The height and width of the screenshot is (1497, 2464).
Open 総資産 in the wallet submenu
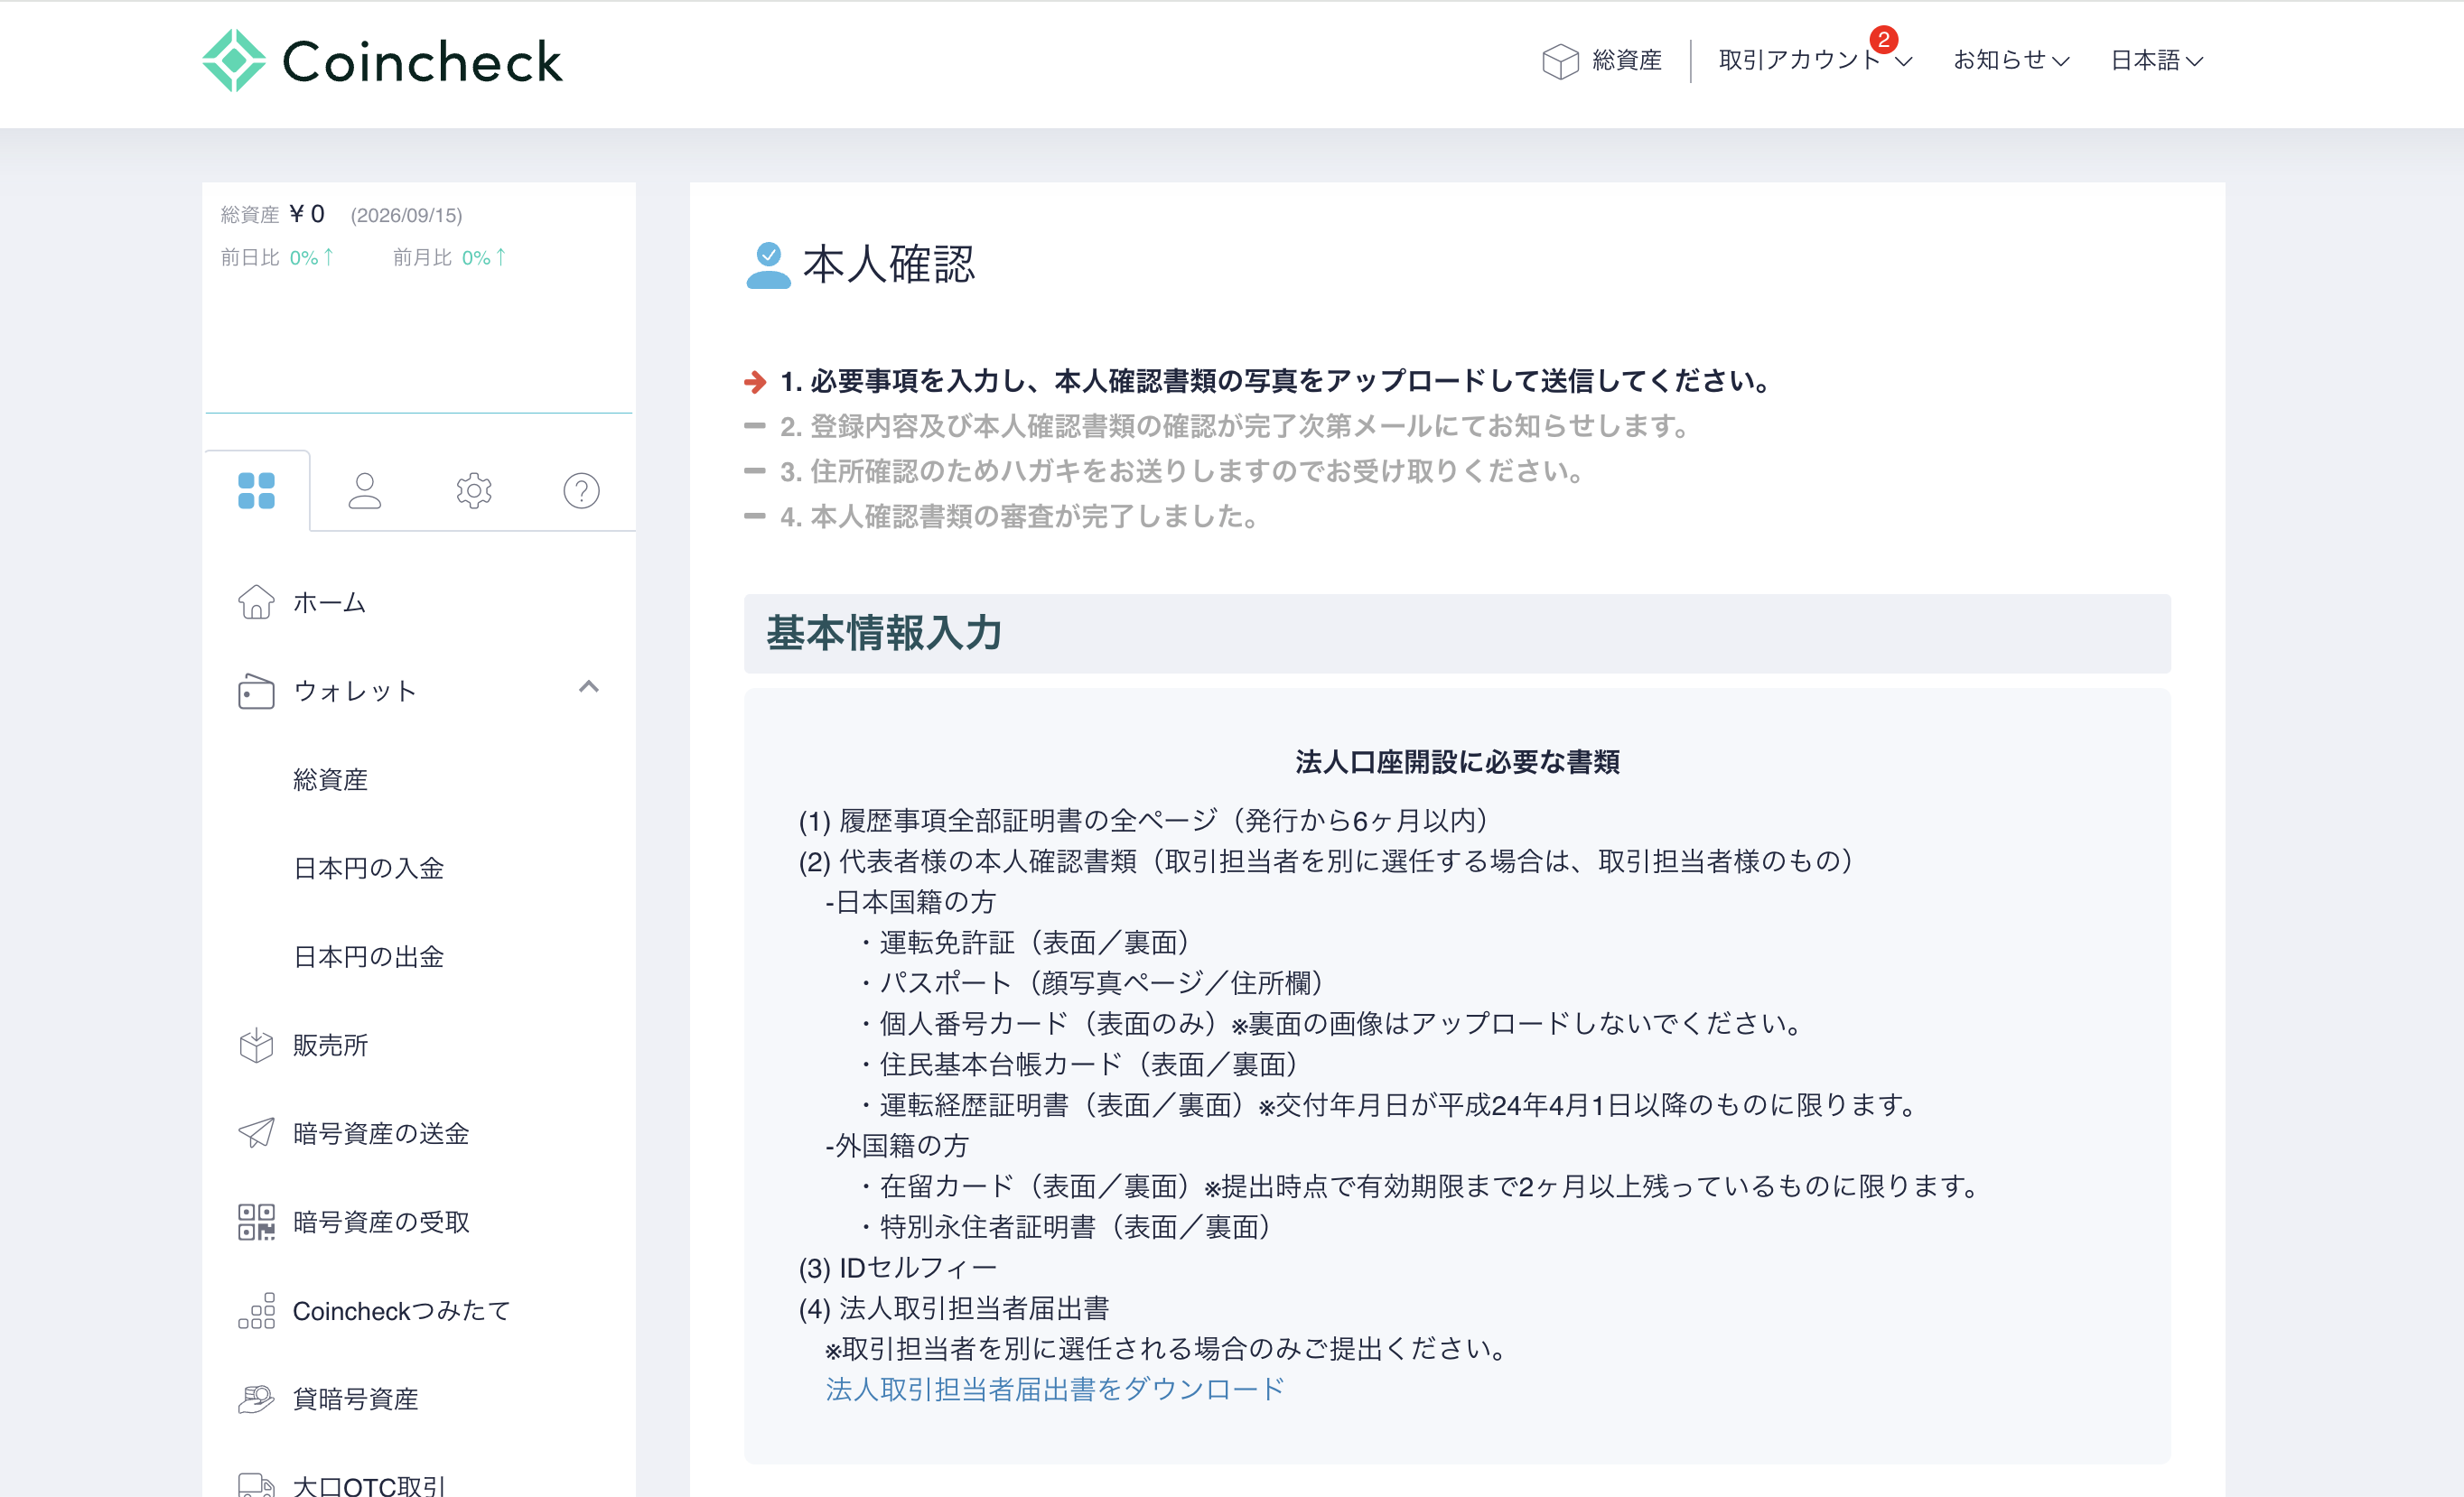point(330,779)
